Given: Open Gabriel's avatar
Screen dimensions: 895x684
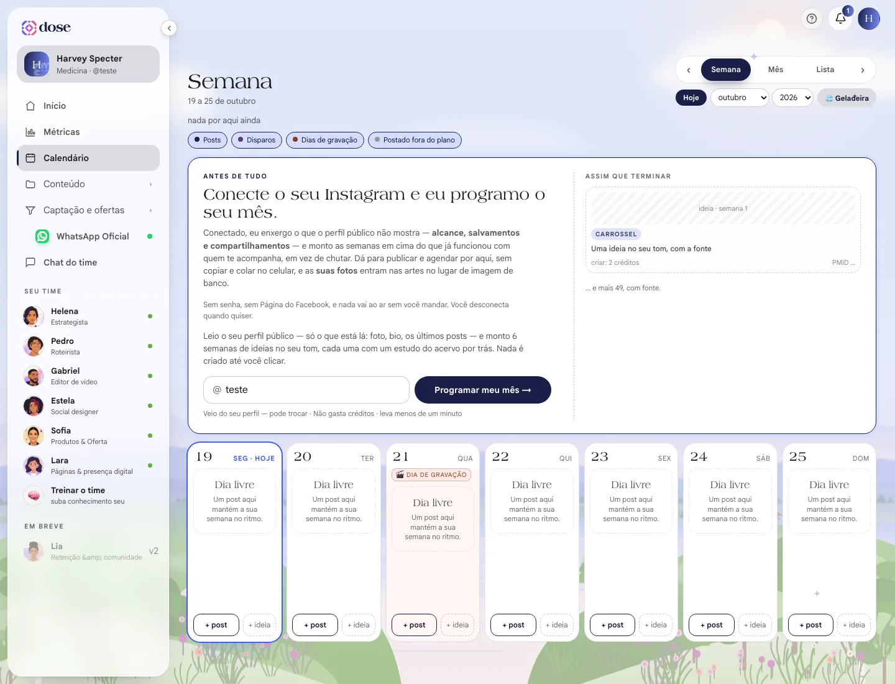Looking at the screenshot, I should [x=34, y=376].
